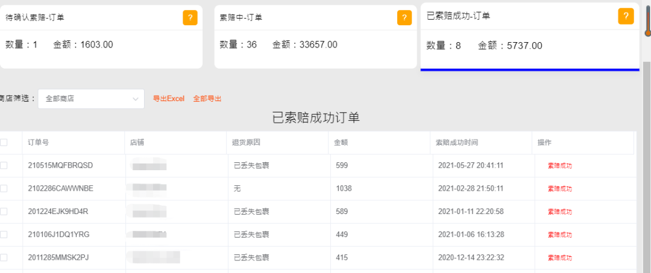Click order number 2011285MMSK2PJ
This screenshot has width=651, height=273.
point(58,257)
